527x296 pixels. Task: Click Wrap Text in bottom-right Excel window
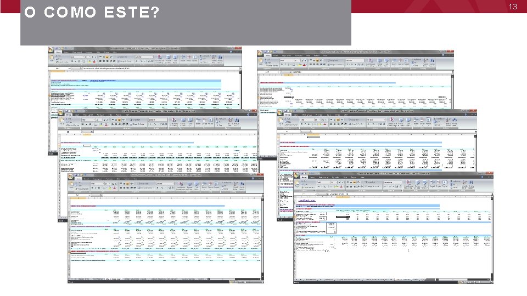pyautogui.click(x=371, y=182)
